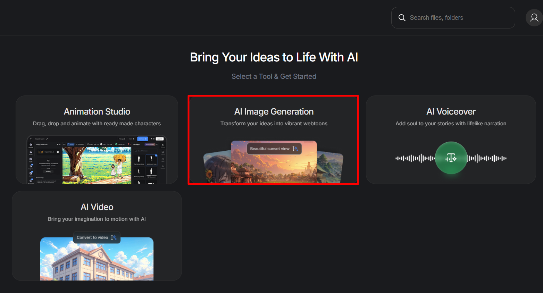Viewport: 543px width, 293px height.
Task: Click the Search files, folders field
Action: coord(453,18)
